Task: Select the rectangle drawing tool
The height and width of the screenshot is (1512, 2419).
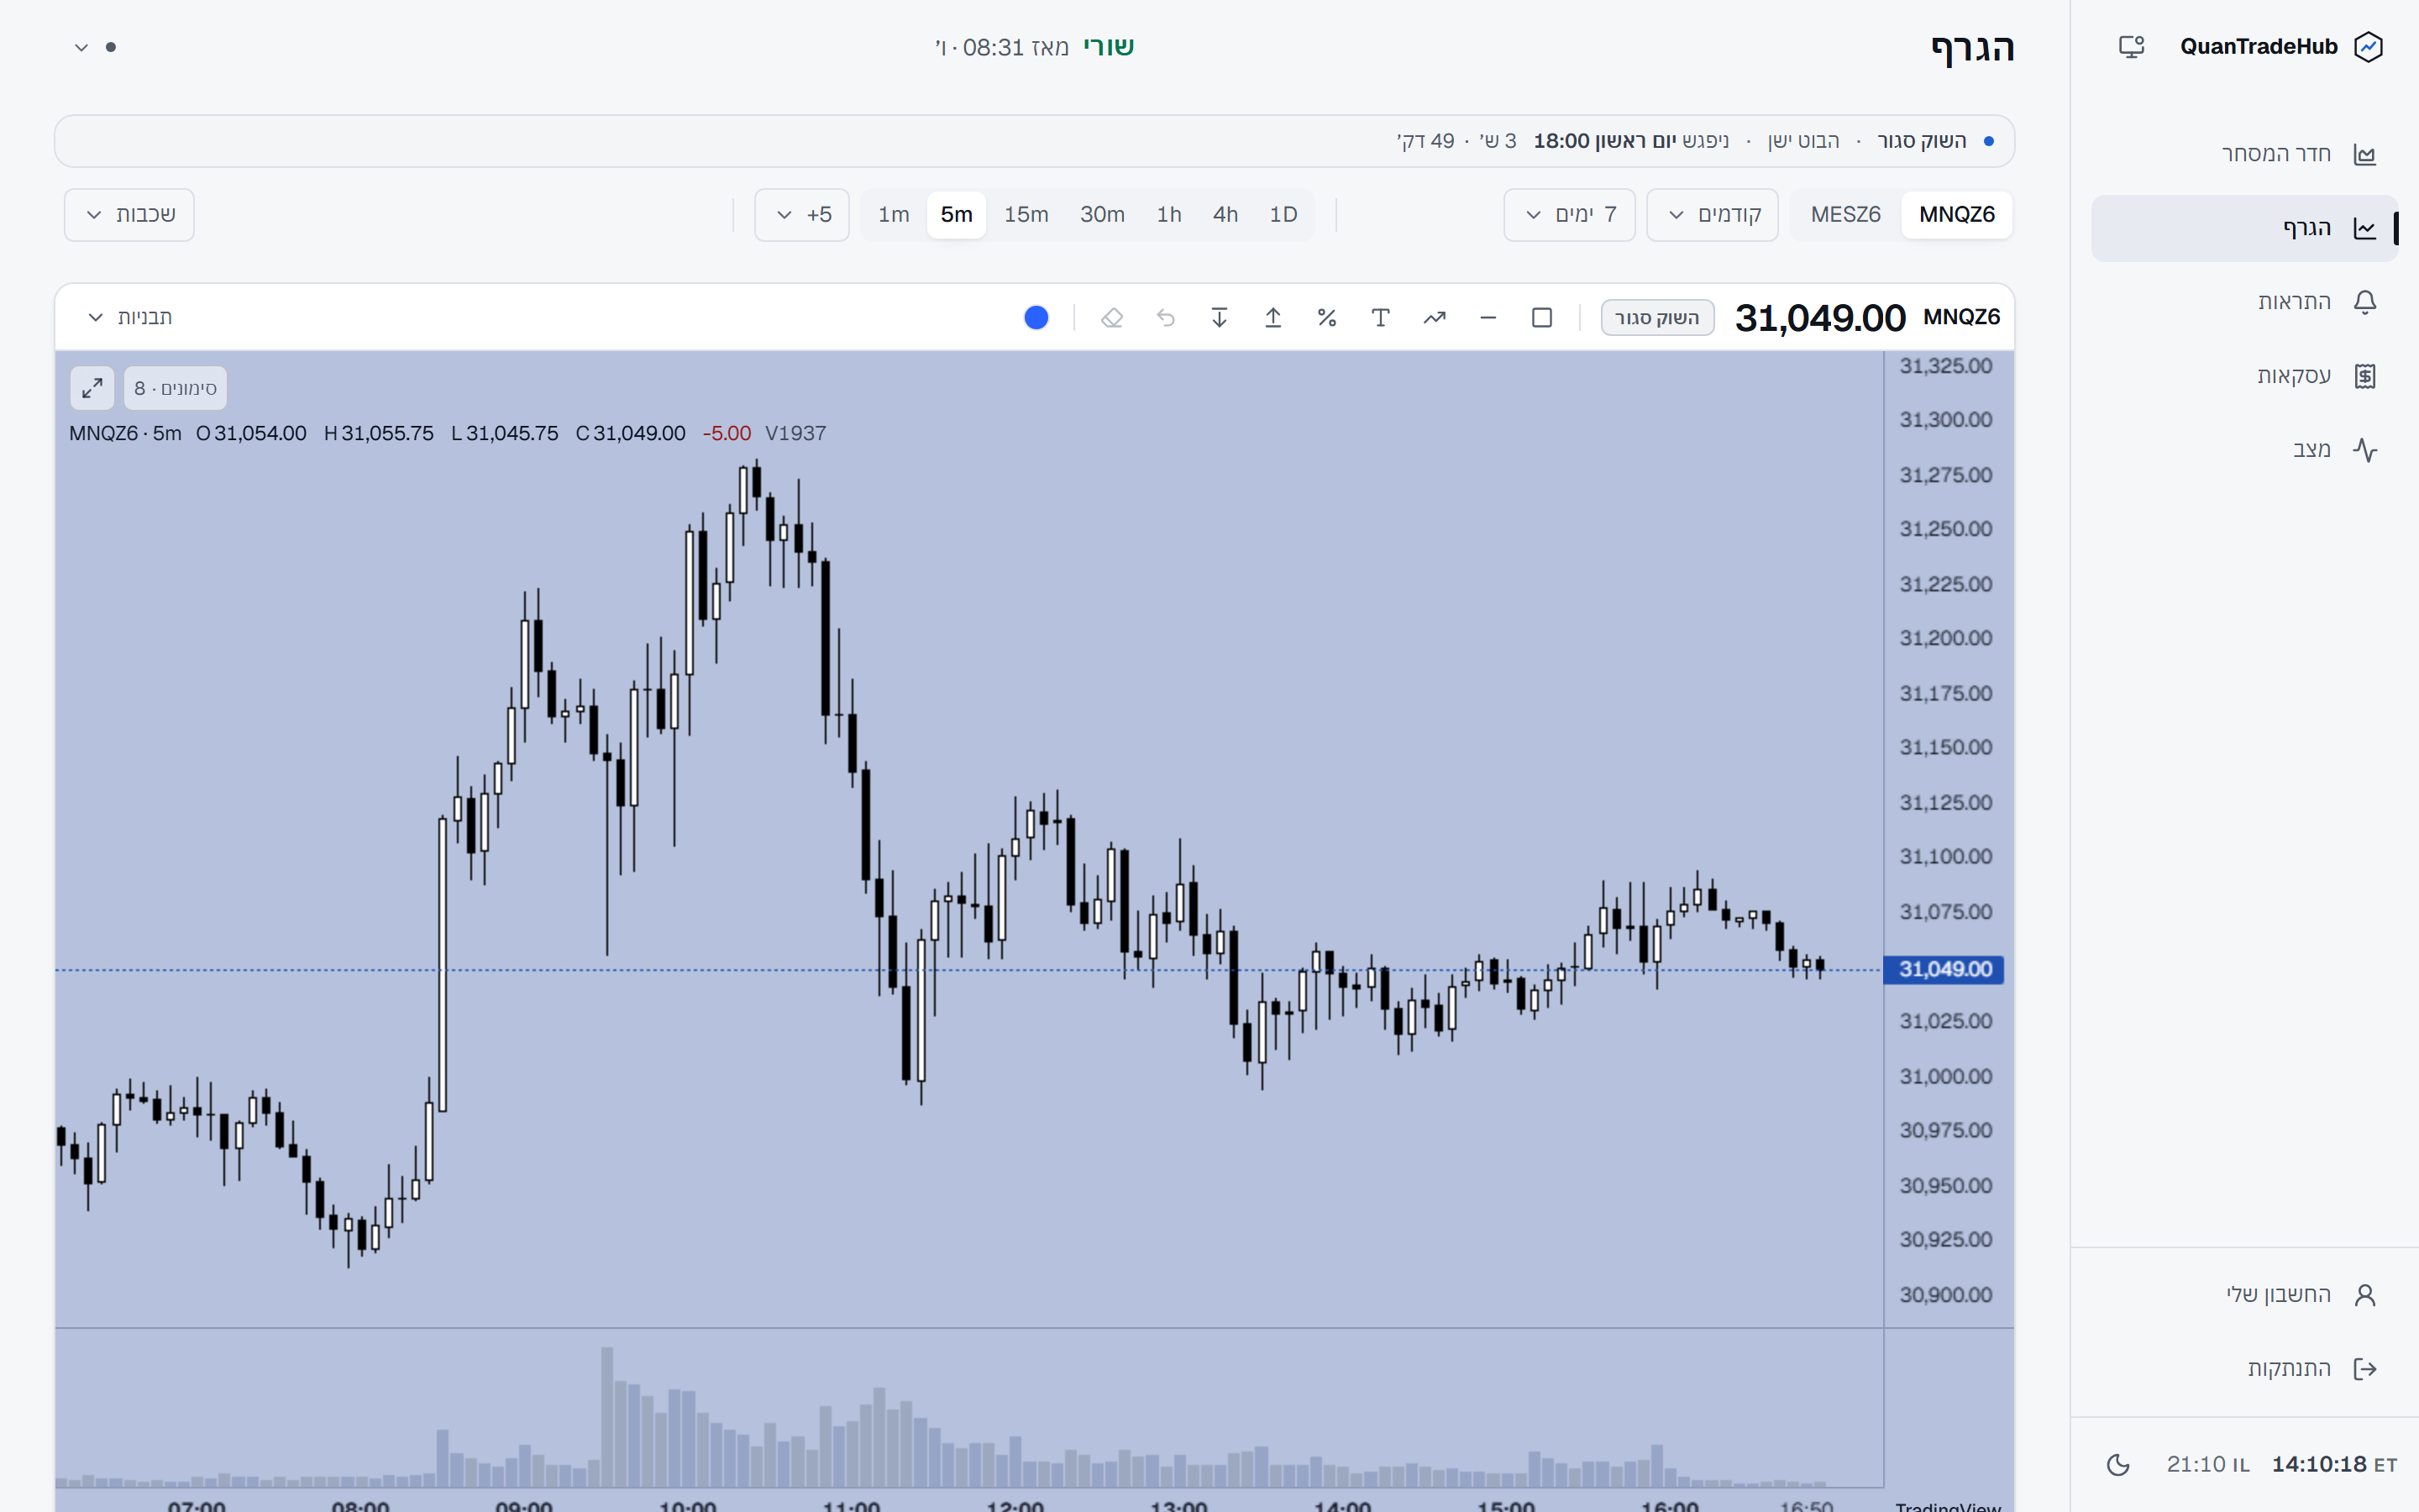Action: (1541, 318)
